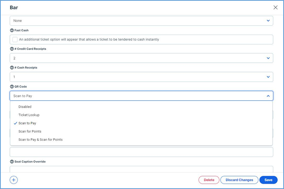Viewport: 284px width, 189px height.
Task: Save the Bar settings
Action: click(268, 180)
